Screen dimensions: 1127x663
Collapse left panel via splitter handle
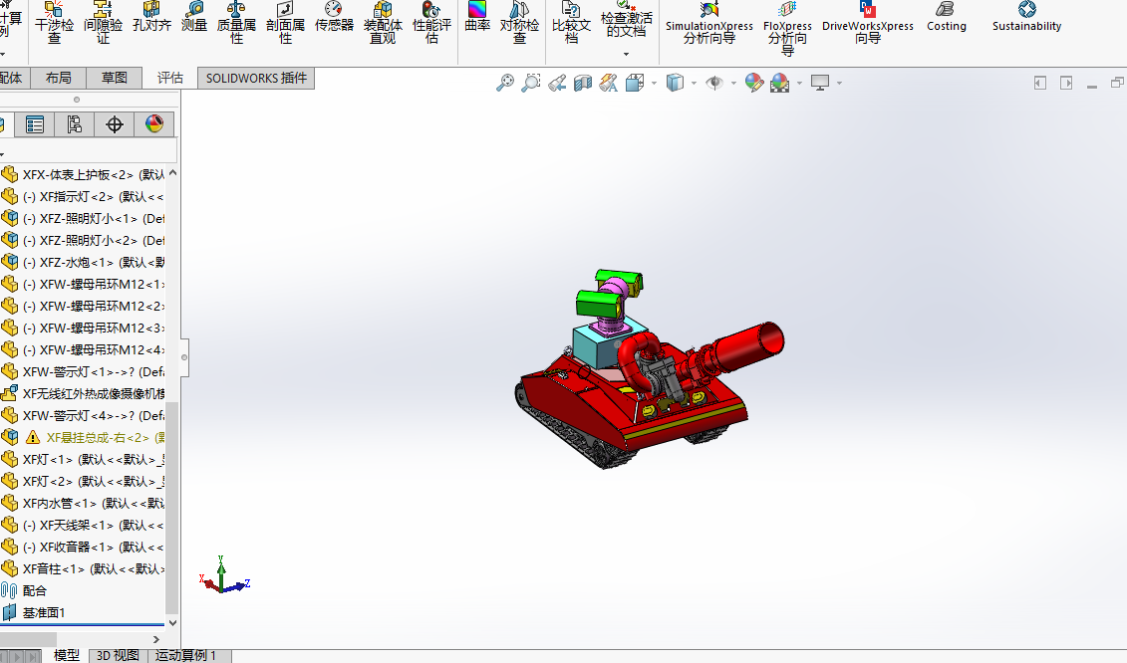pyautogui.click(x=184, y=357)
